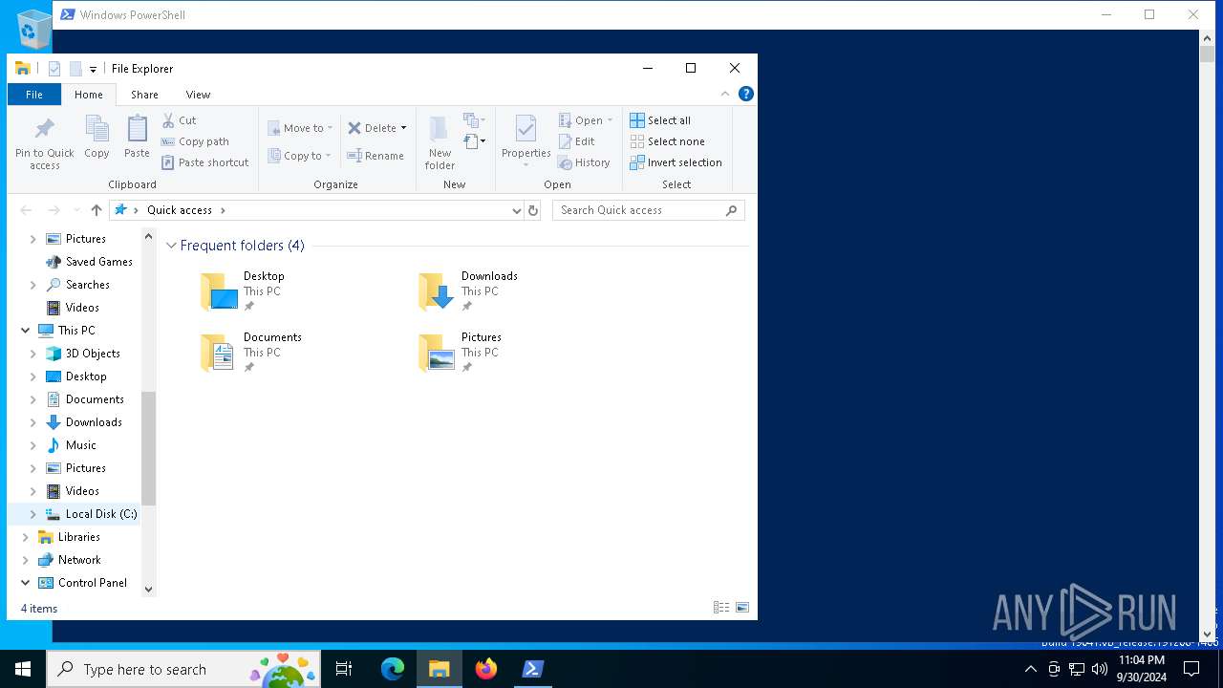Screen dimensions: 1223x688
Task: Click the Up arrow navigation button
Action: (97, 210)
